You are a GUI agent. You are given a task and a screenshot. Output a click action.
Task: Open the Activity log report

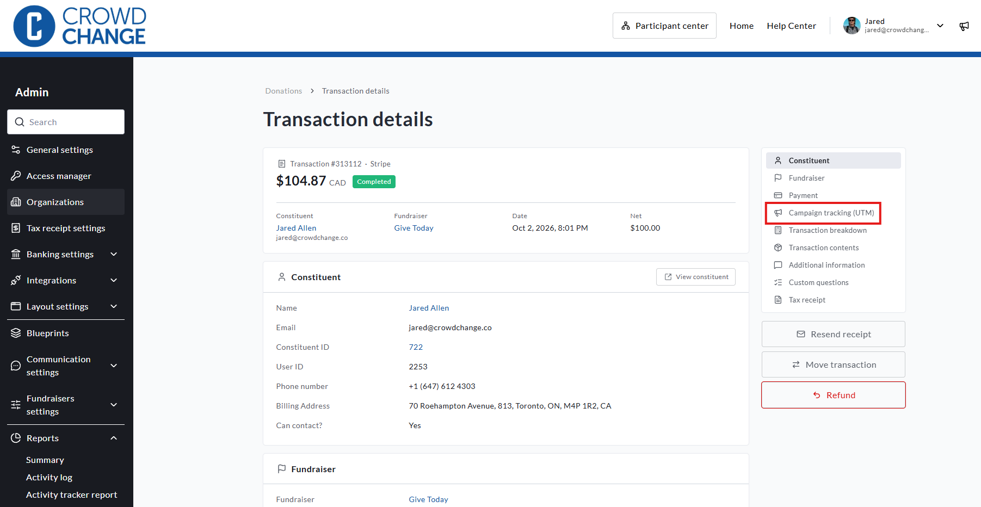[49, 477]
